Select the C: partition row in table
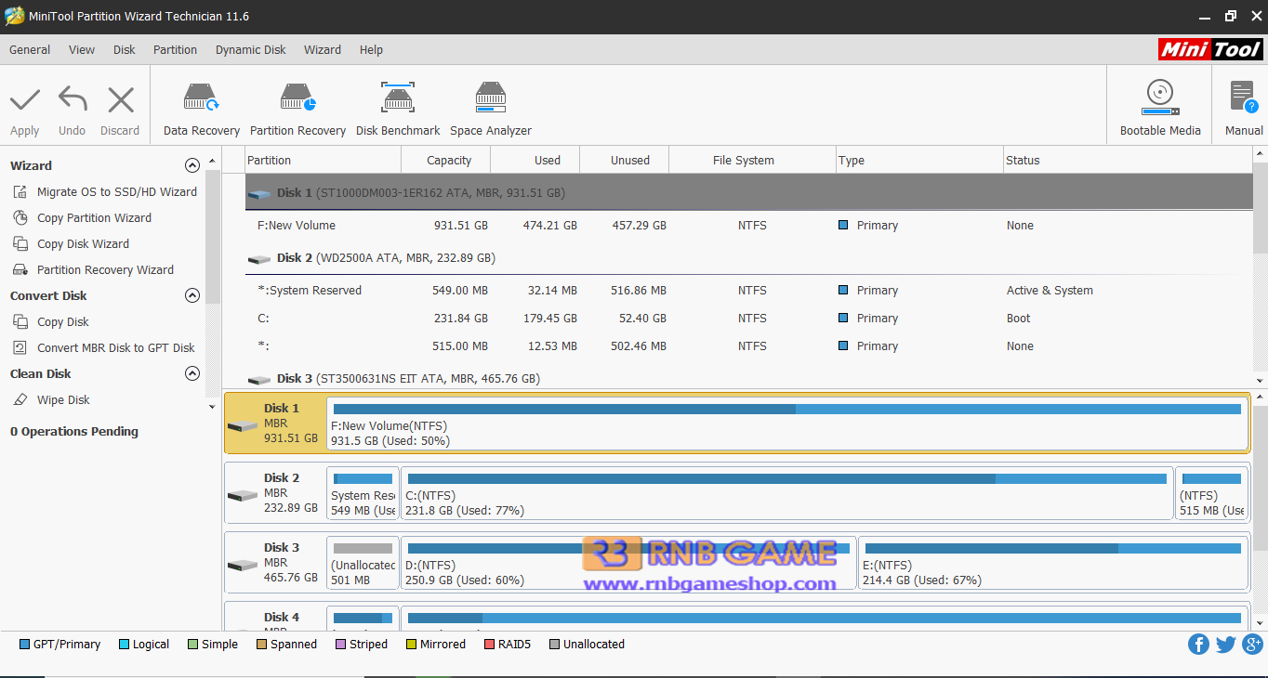 pos(749,319)
